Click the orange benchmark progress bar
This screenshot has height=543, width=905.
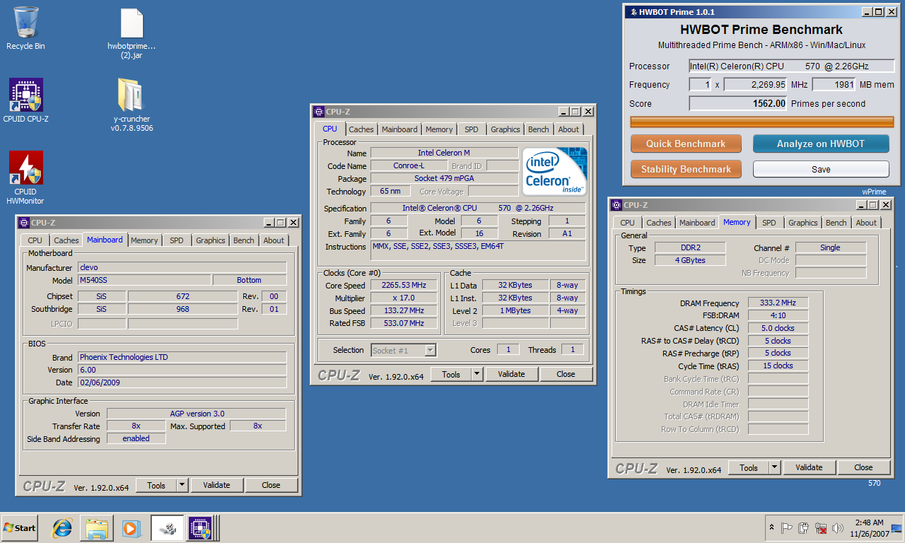[762, 122]
